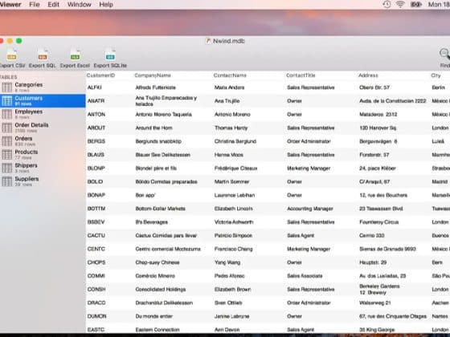The image size is (450, 337).
Task: Click the Wi-Fi status icon
Action: [400, 4]
